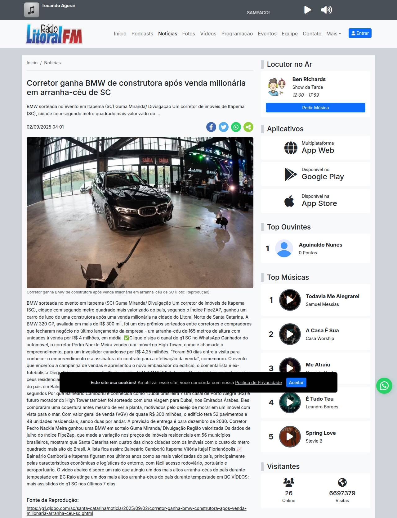Click the BMW article photo
This screenshot has width=397, height=518.
[140, 212]
